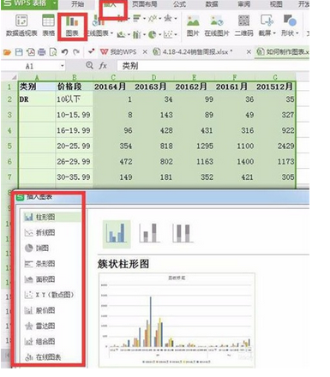The height and width of the screenshot is (377, 330).
Task: Redo the last action
Action: pyautogui.click(x=76, y=52)
